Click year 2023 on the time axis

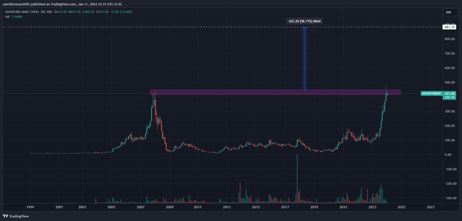point(372,207)
